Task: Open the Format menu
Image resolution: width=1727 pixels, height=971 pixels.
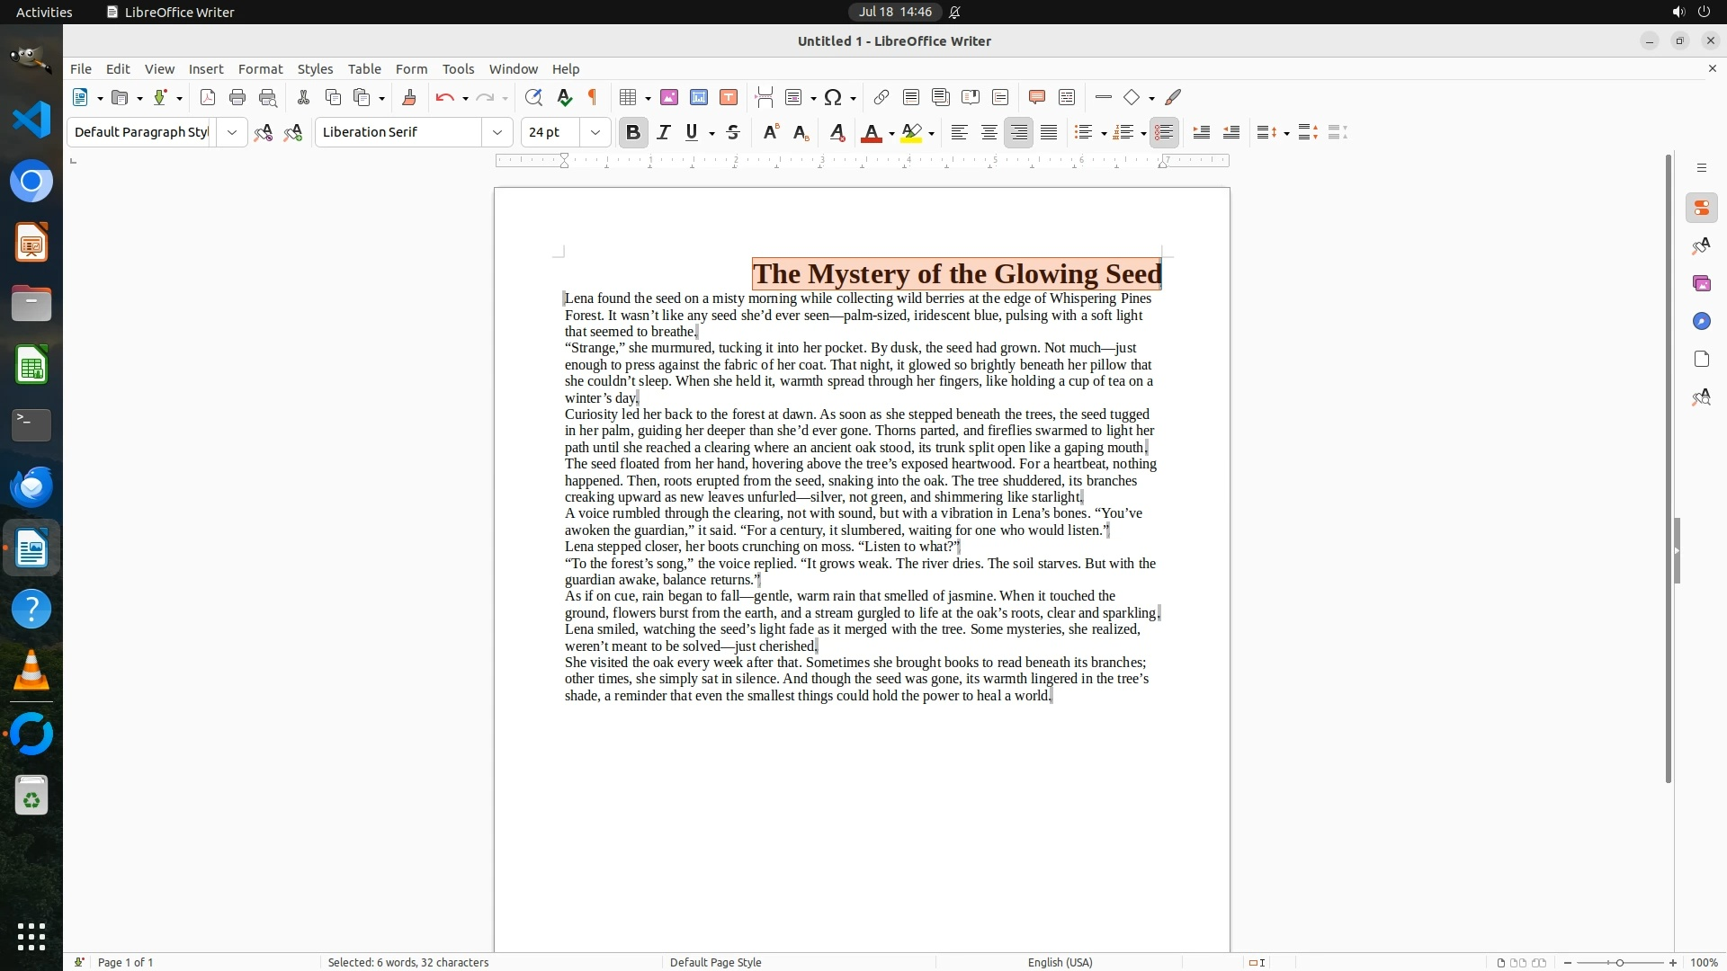Action: click(x=260, y=68)
